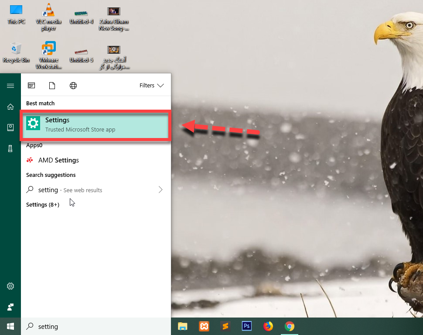Image resolution: width=423 pixels, height=335 pixels.
Task: Expand the Filters dropdown
Action: (x=151, y=86)
